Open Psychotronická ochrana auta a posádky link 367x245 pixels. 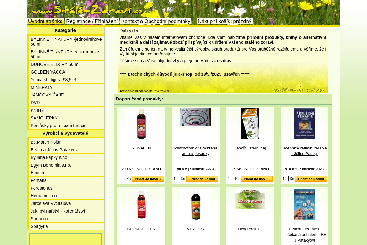[x=196, y=151]
